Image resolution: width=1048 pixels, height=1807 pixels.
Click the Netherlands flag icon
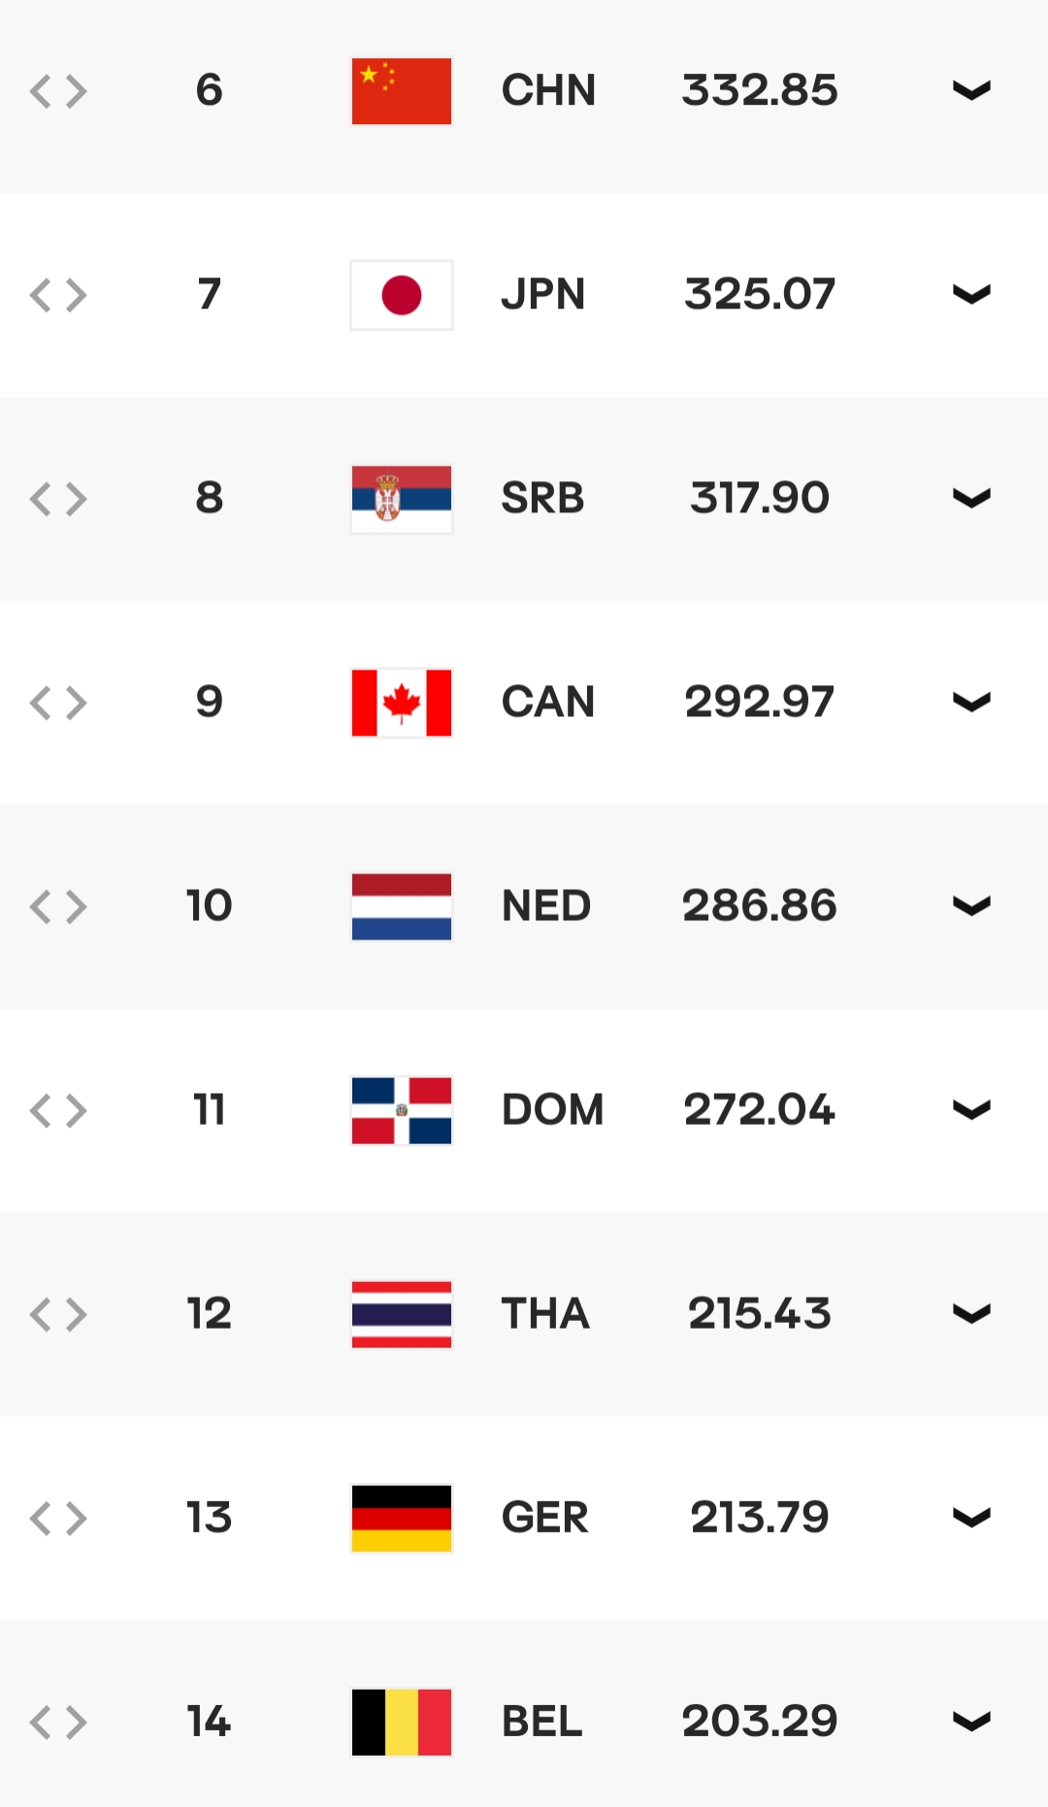click(x=401, y=906)
